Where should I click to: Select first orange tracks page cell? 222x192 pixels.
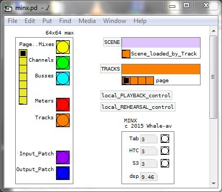point(126,81)
